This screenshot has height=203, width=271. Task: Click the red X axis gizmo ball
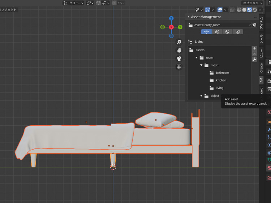pyautogui.click(x=171, y=27)
